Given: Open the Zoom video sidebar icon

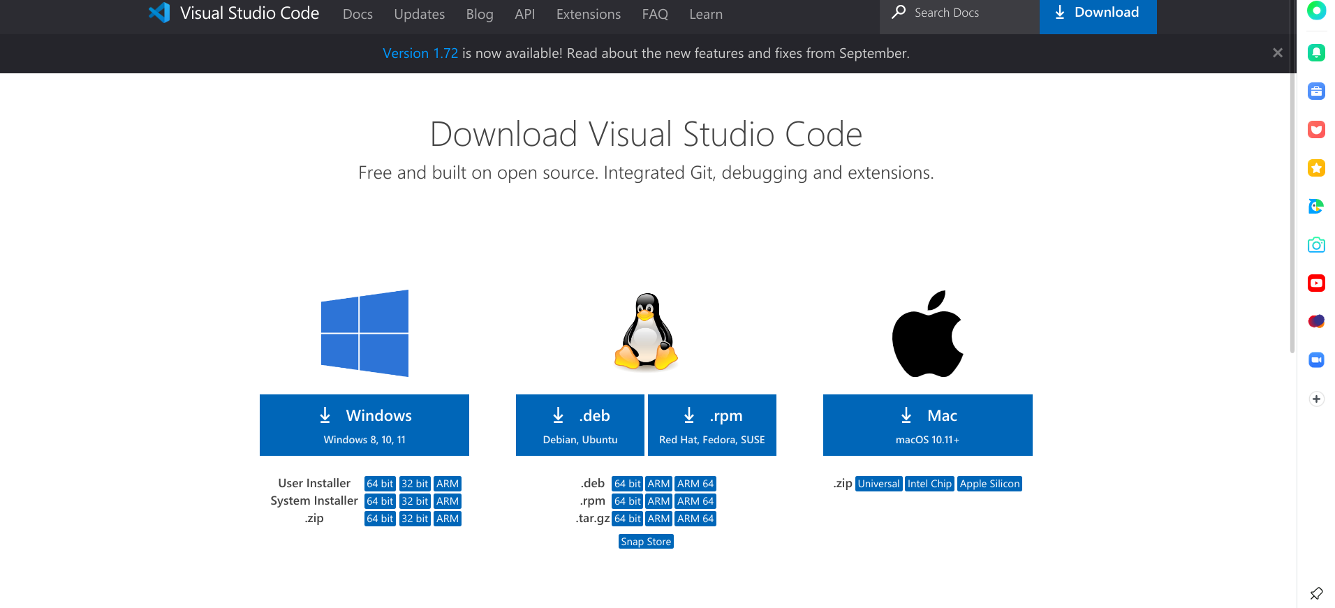Looking at the screenshot, I should [1316, 359].
